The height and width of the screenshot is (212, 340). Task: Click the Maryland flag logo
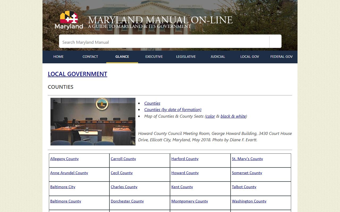(69, 20)
